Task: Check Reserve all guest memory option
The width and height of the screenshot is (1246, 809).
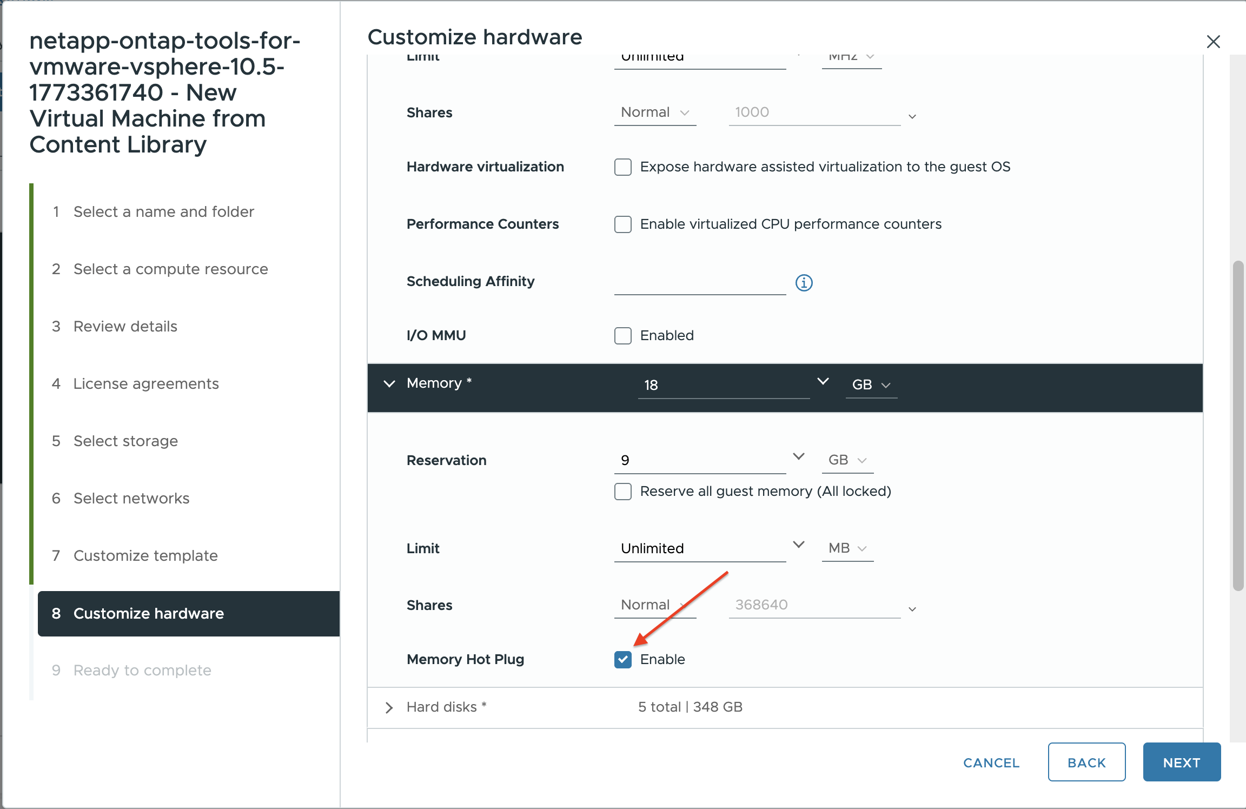Action: point(623,492)
